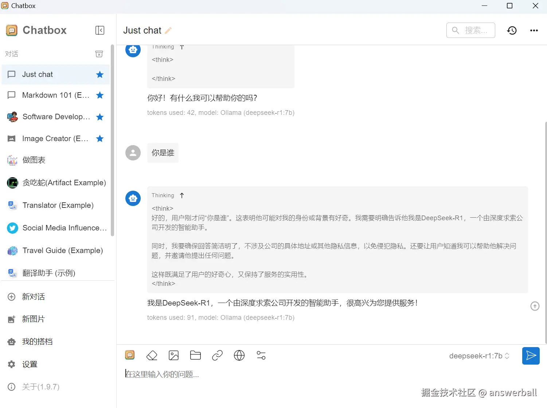Open the Translator (Example) conversation
The width and height of the screenshot is (547, 408).
[x=56, y=205]
